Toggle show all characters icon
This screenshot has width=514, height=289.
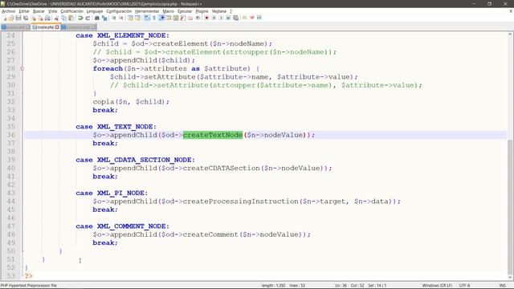[x=153, y=18]
